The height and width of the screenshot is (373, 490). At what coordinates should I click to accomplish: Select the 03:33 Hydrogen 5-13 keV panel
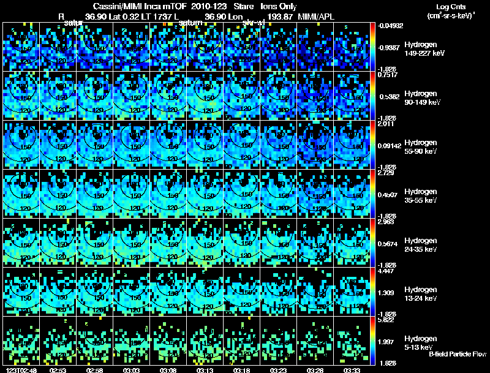pos(352,341)
